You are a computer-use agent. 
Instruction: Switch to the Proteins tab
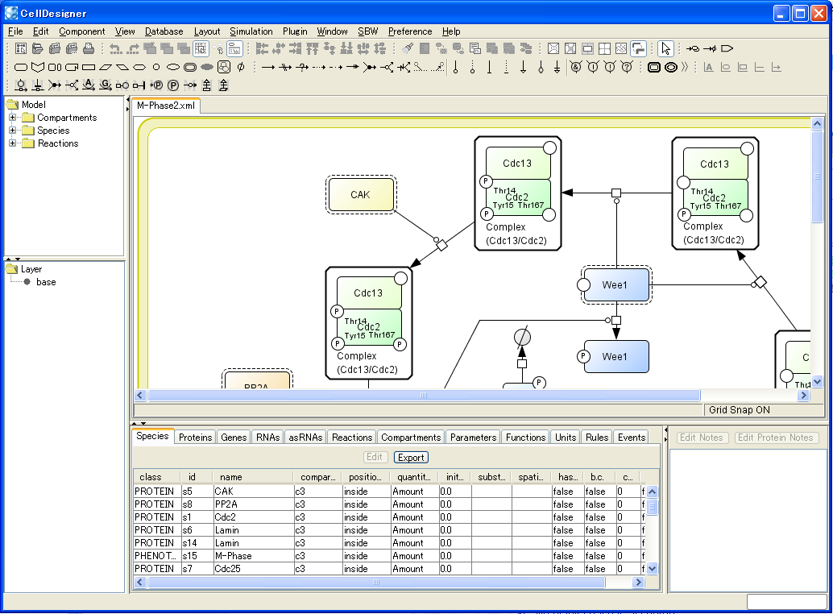point(195,437)
